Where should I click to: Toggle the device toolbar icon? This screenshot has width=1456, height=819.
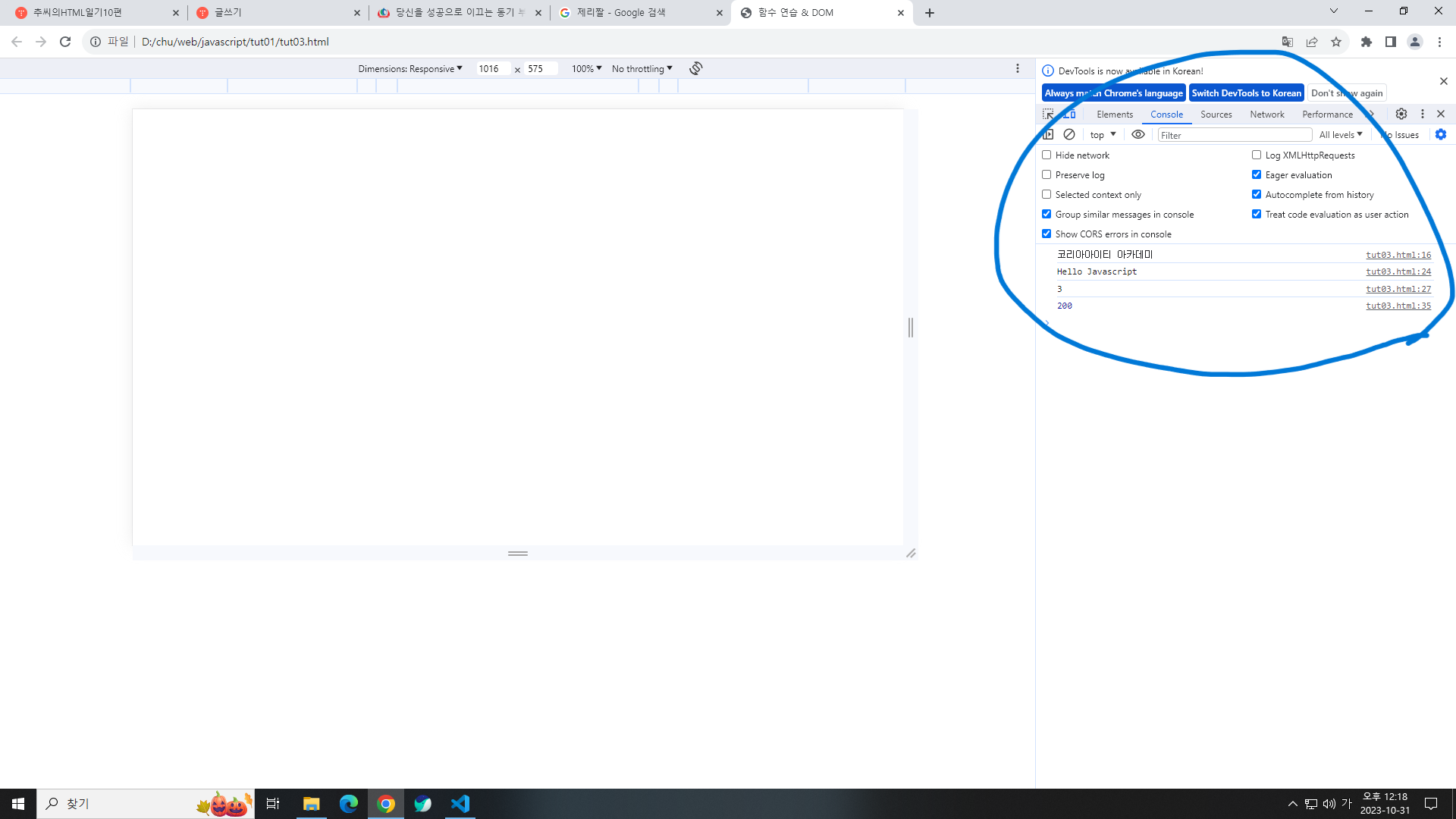click(x=1069, y=114)
